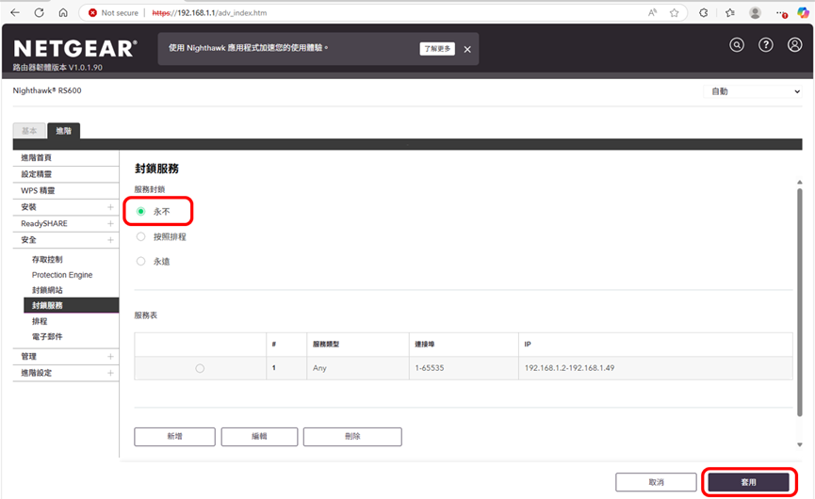Open the read aloud icon in address bar
The image size is (815, 499).
(x=652, y=12)
